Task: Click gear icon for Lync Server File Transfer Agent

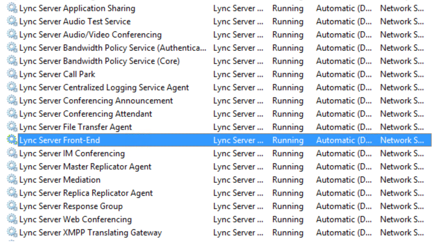Action: pos(12,127)
